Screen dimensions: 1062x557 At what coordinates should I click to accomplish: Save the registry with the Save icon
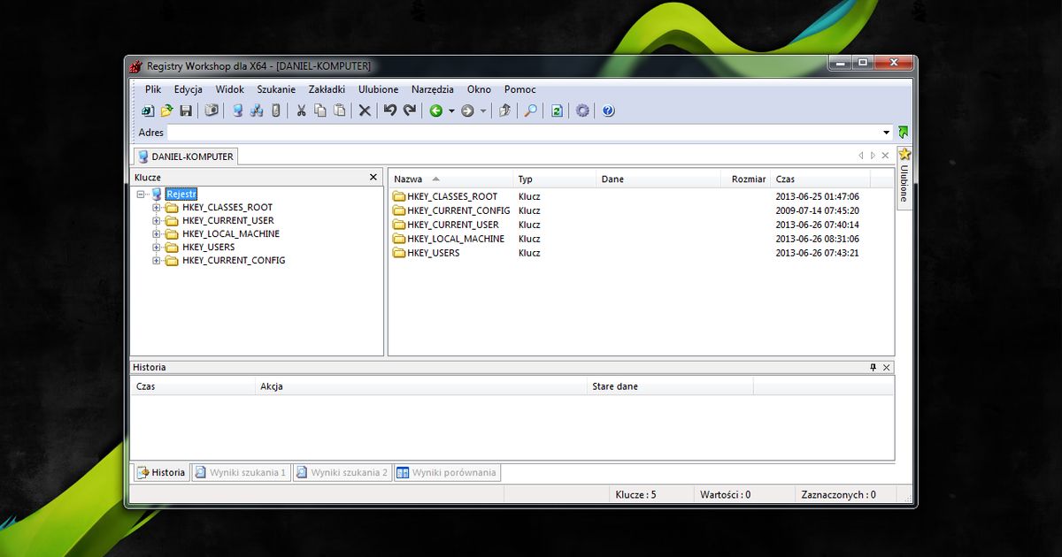(186, 111)
